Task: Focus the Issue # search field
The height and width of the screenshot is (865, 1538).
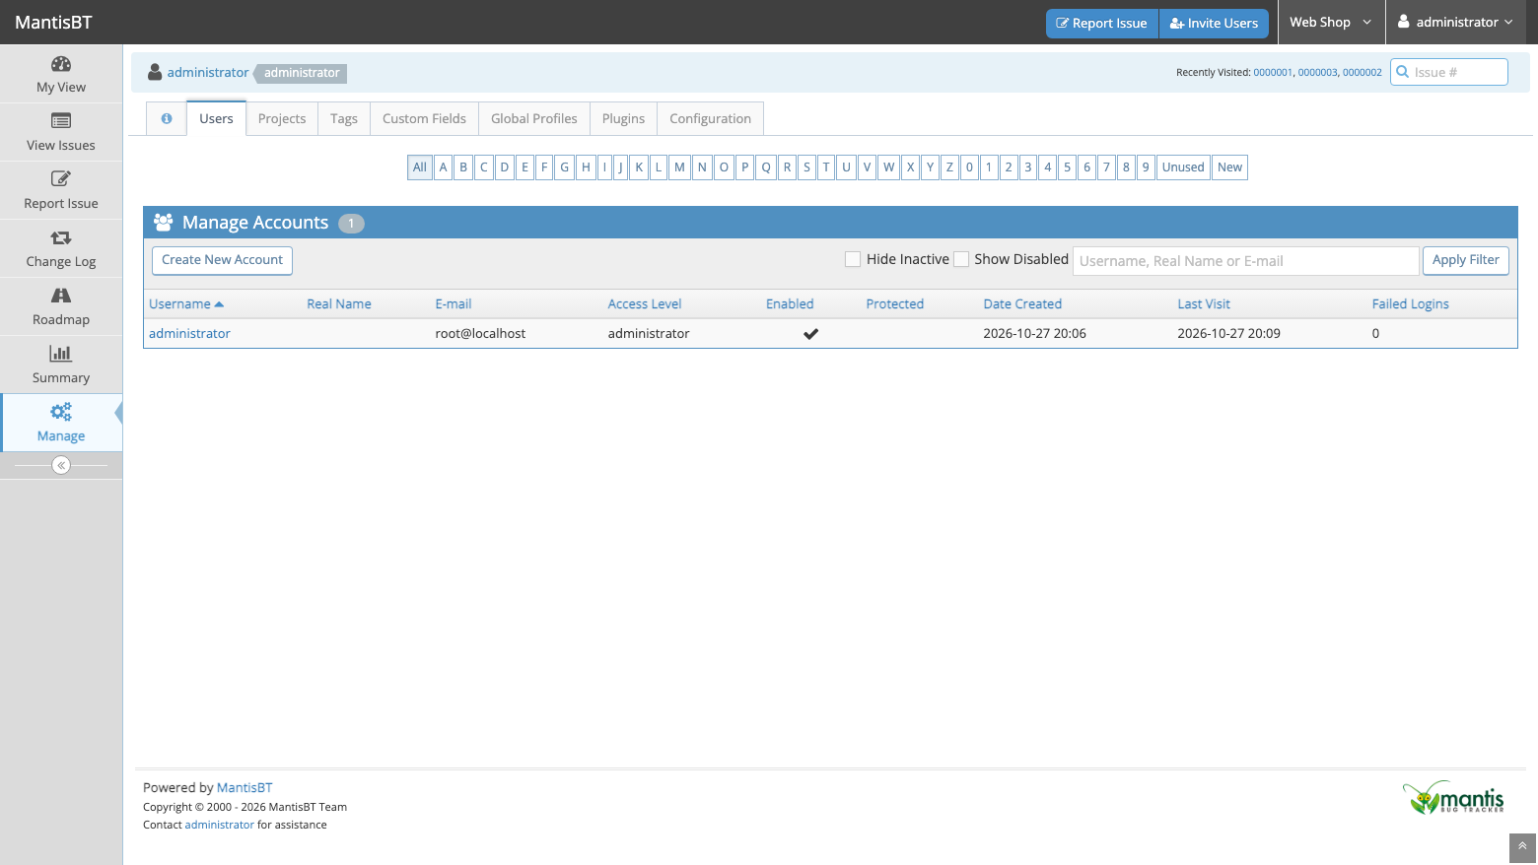Action: [x=1449, y=72]
